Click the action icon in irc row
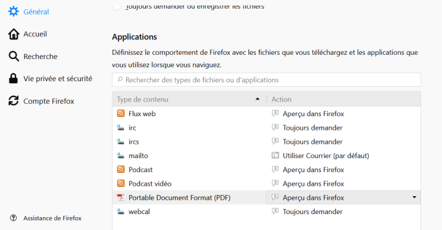Viewport: 442px width, 230px height. click(275, 127)
